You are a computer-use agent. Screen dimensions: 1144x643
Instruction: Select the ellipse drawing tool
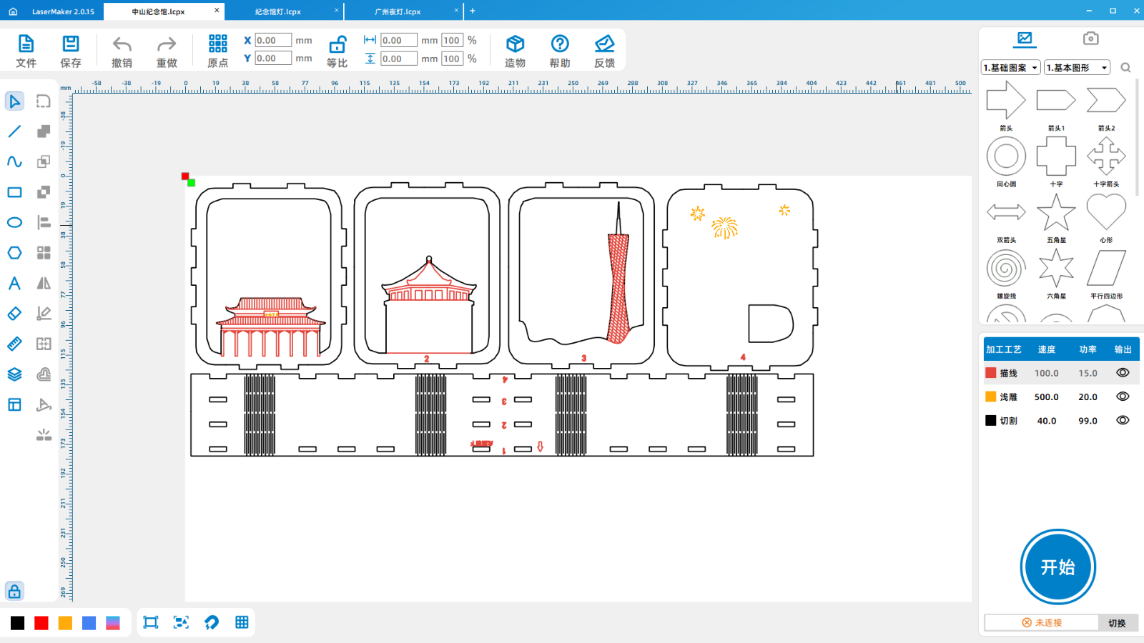pyautogui.click(x=14, y=223)
